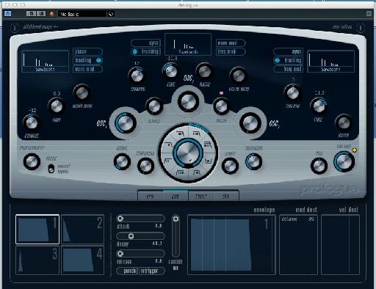
Task: Click the filter tracking knob
Action: pyautogui.click(x=253, y=161)
